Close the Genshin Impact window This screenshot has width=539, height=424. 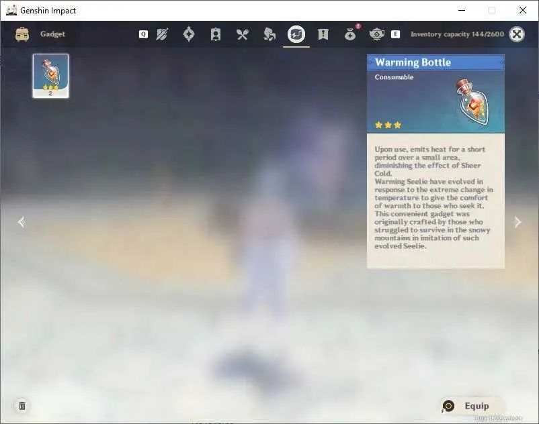coord(522,10)
